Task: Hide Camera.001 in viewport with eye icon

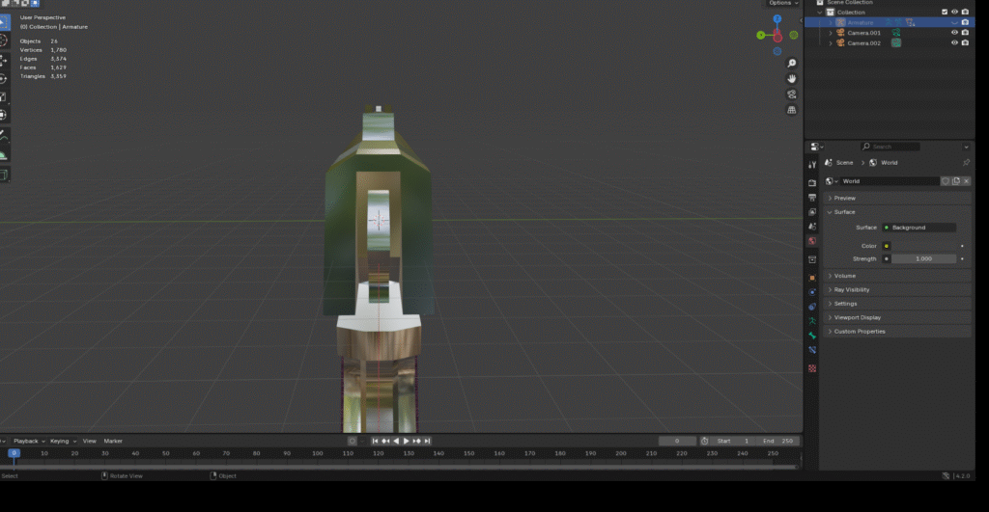Action: [x=954, y=33]
